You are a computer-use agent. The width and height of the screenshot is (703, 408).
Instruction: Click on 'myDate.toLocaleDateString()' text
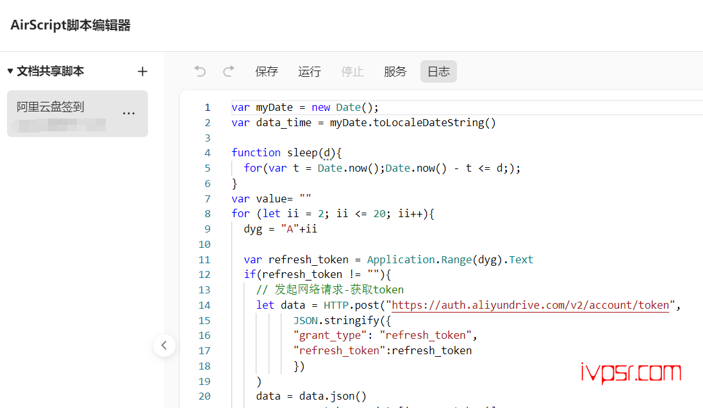pyautogui.click(x=413, y=123)
